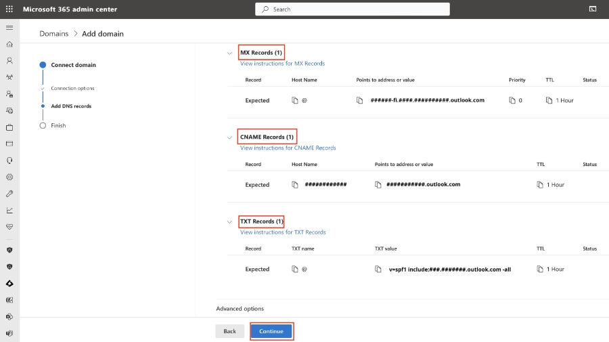The height and width of the screenshot is (342, 609).
Task: View instructions for TXT Records
Action: (283, 232)
